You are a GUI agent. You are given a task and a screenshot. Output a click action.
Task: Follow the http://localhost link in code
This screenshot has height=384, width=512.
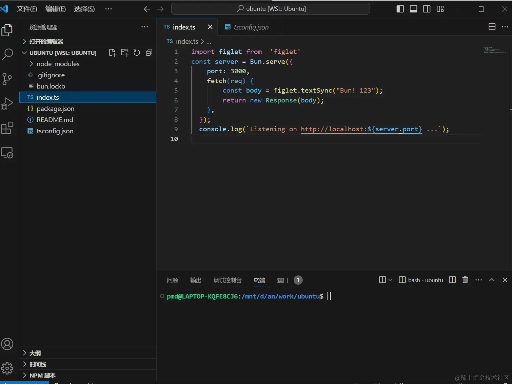[x=361, y=129]
